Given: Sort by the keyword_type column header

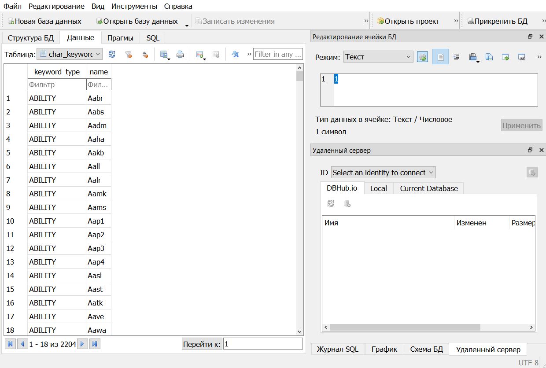Looking at the screenshot, I should coord(57,72).
